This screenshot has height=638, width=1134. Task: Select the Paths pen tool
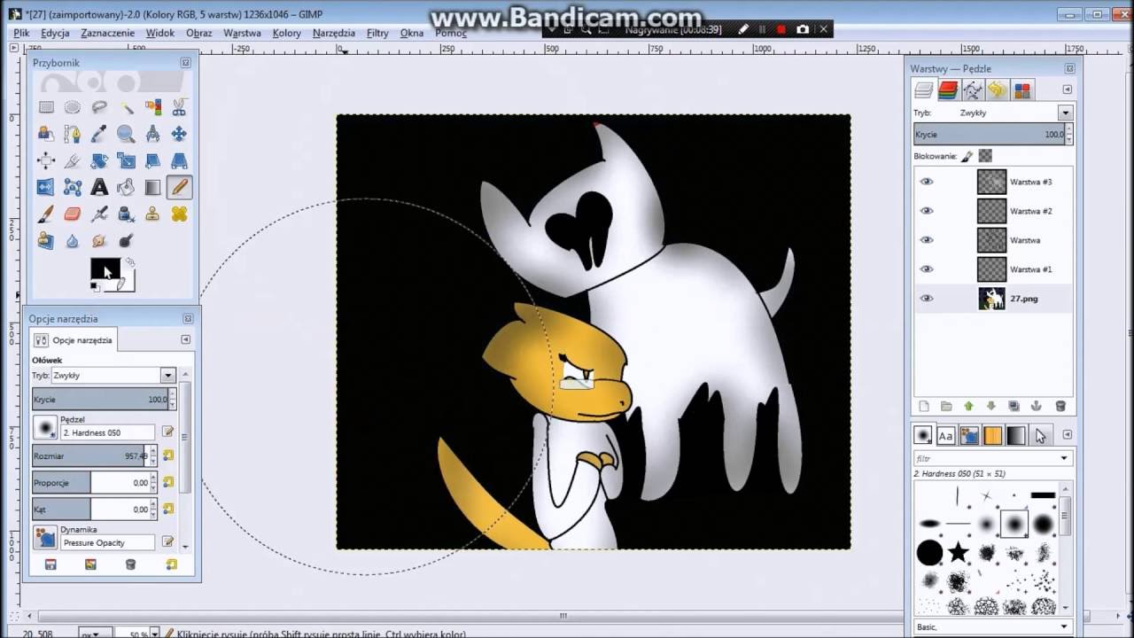click(73, 134)
